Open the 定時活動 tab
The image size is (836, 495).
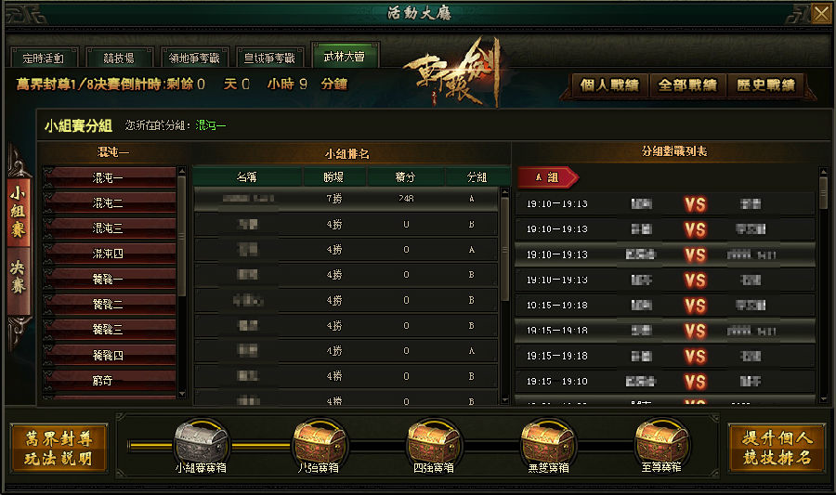point(44,58)
